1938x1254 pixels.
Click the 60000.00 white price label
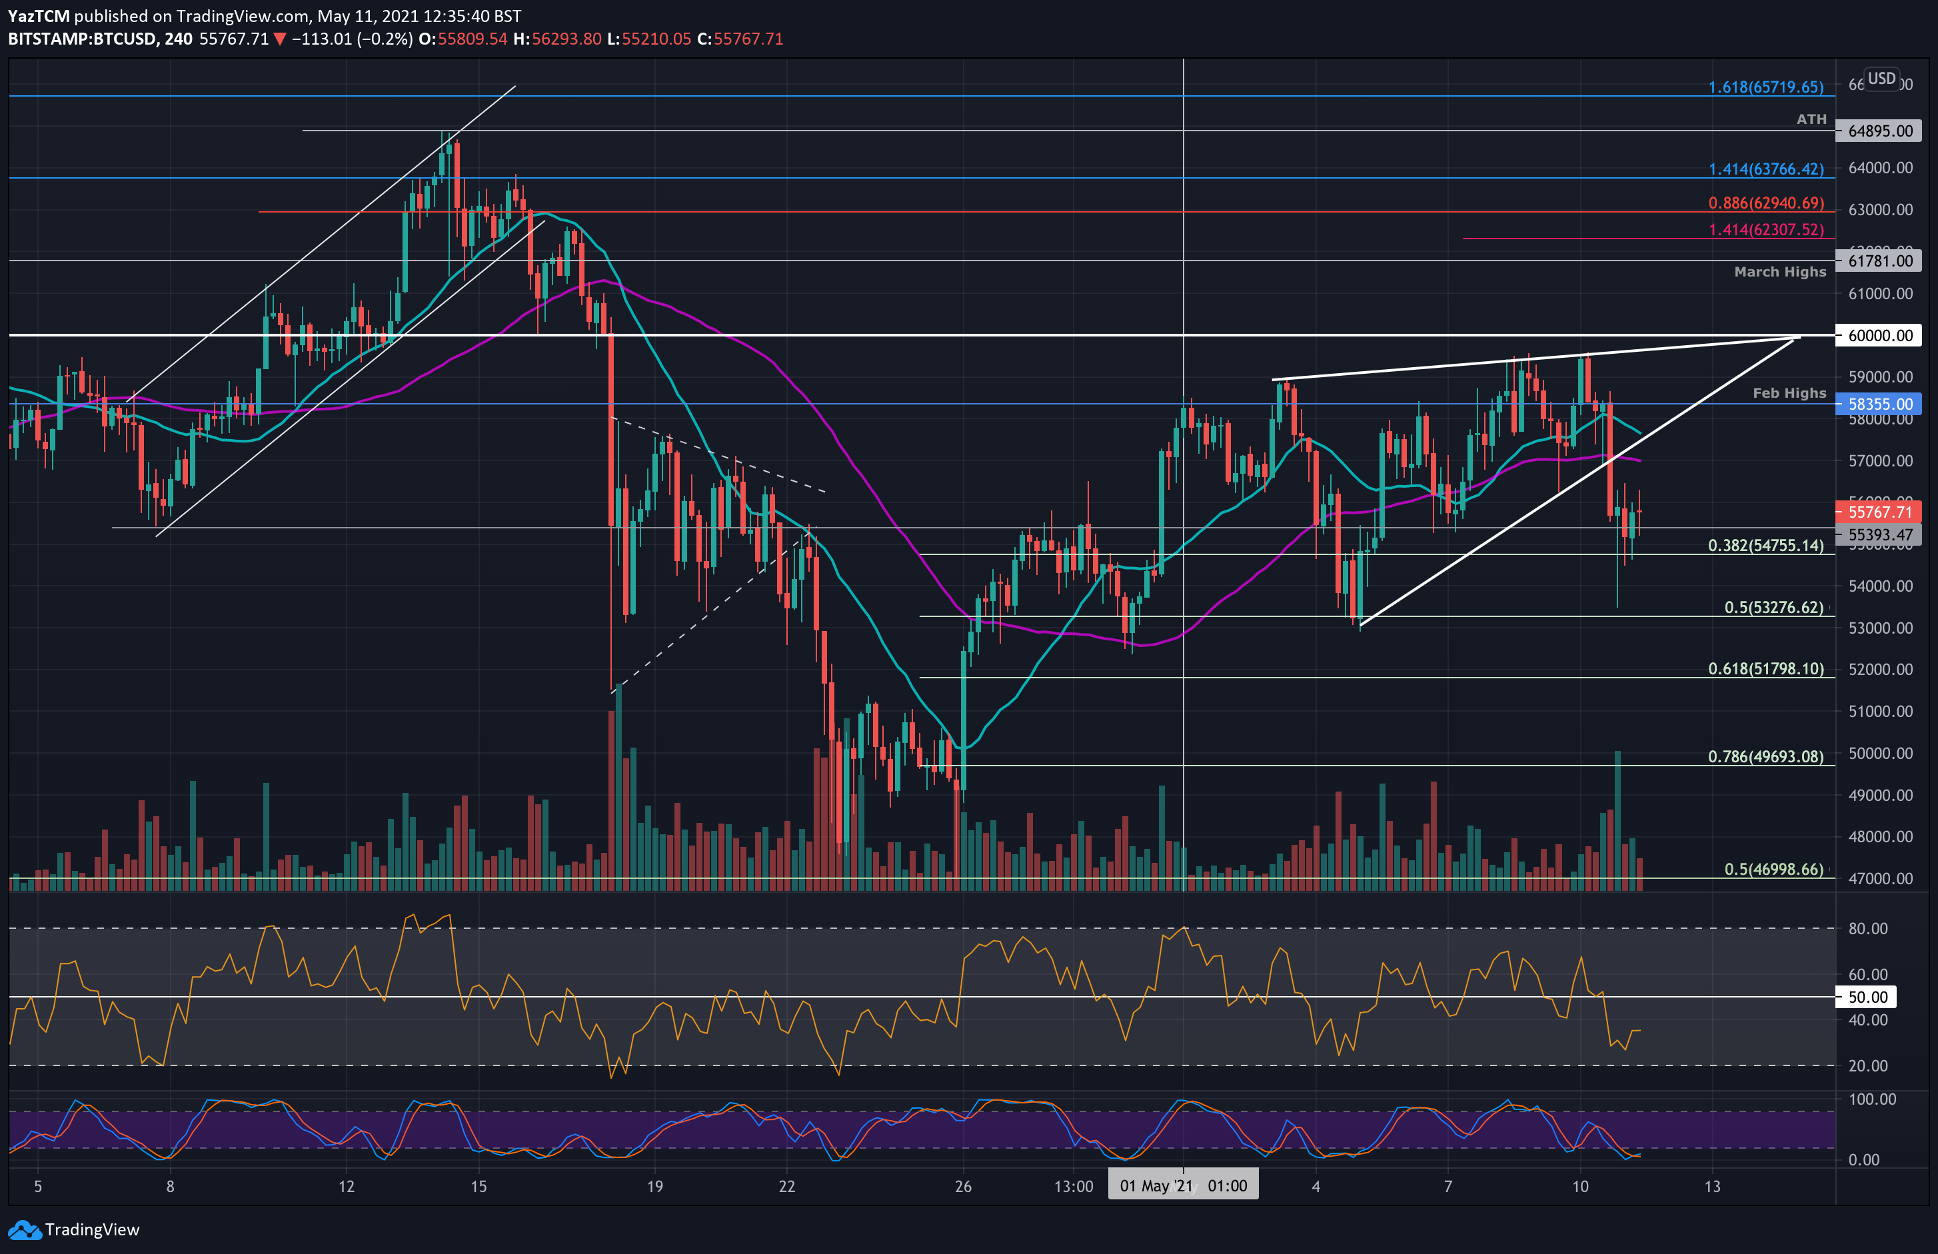pyautogui.click(x=1879, y=335)
